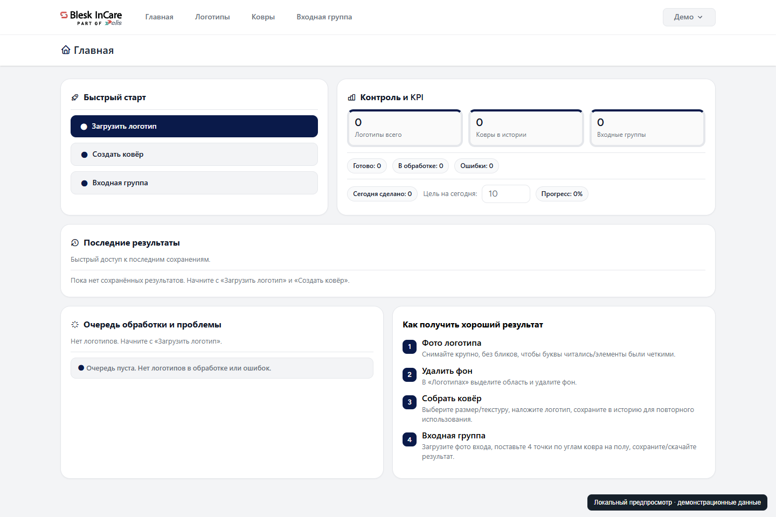The width and height of the screenshot is (776, 517).
Task: Focus the Цель на сегодня input field
Action: tap(506, 194)
